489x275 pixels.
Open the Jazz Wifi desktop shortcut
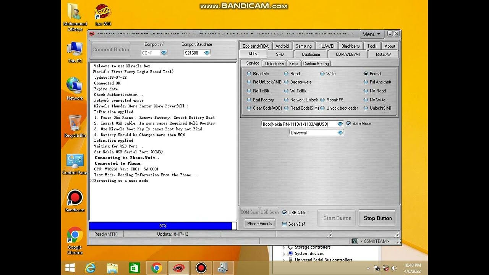pos(103,15)
